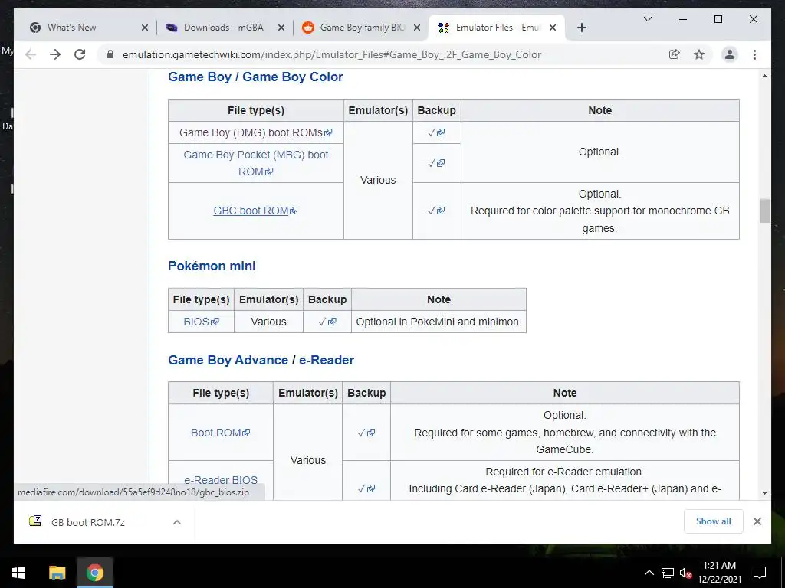Open the network status tray icon

pos(668,573)
